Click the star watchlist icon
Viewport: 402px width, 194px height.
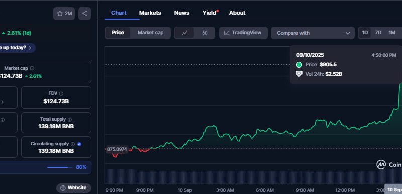coord(60,14)
